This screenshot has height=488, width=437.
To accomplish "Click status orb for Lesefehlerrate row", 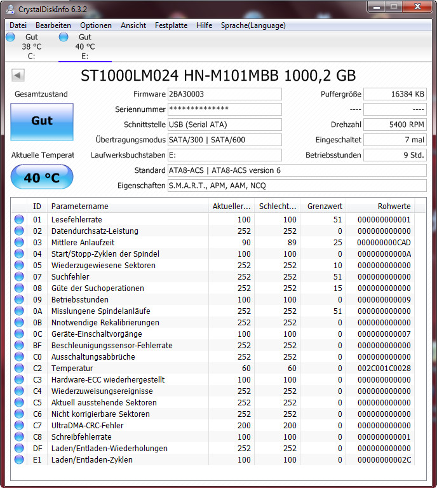I will [19, 219].
